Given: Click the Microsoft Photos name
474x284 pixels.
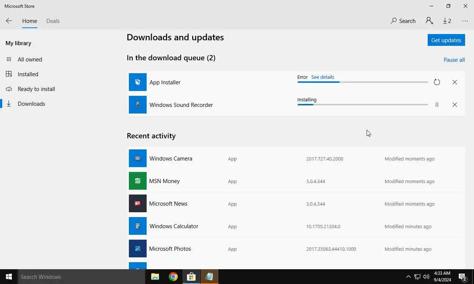Looking at the screenshot, I should click(x=170, y=248).
